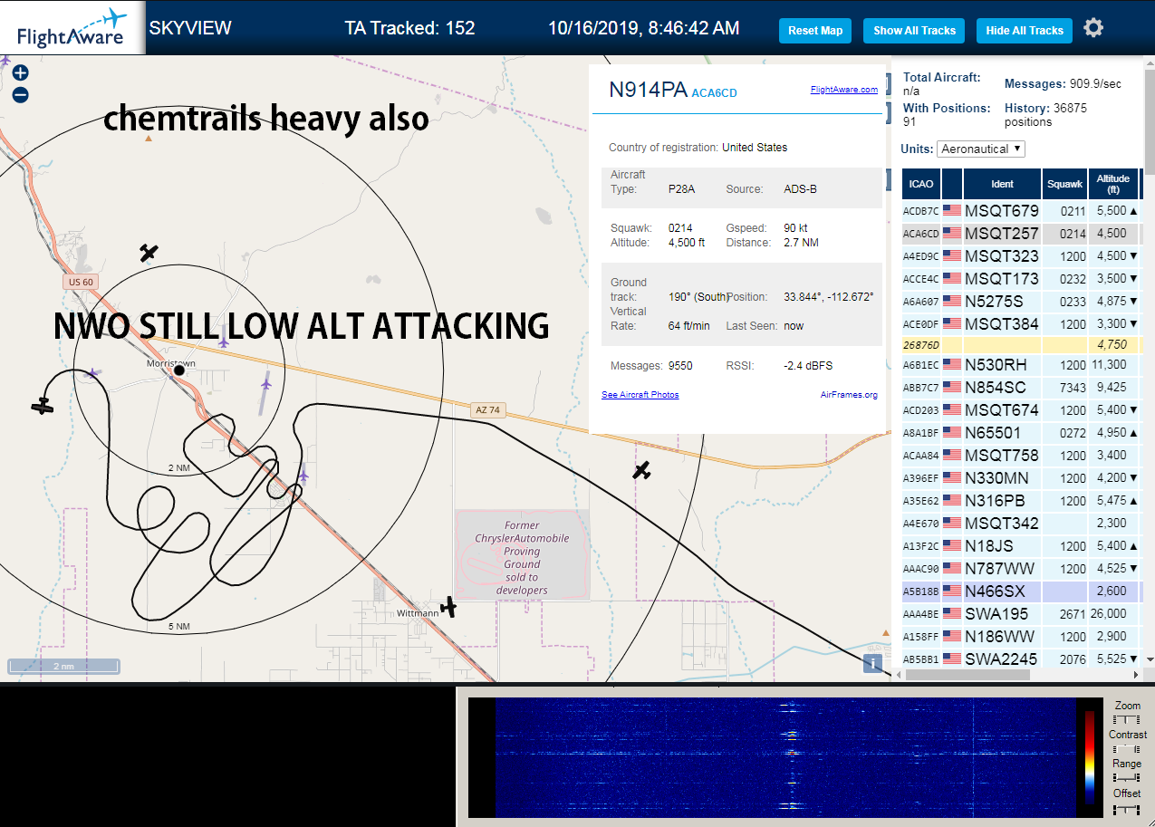Click the waterfall color scale bar

tap(1090, 757)
